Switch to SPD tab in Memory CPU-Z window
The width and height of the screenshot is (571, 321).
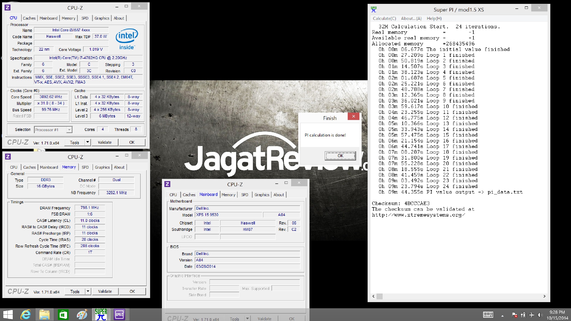(x=85, y=167)
